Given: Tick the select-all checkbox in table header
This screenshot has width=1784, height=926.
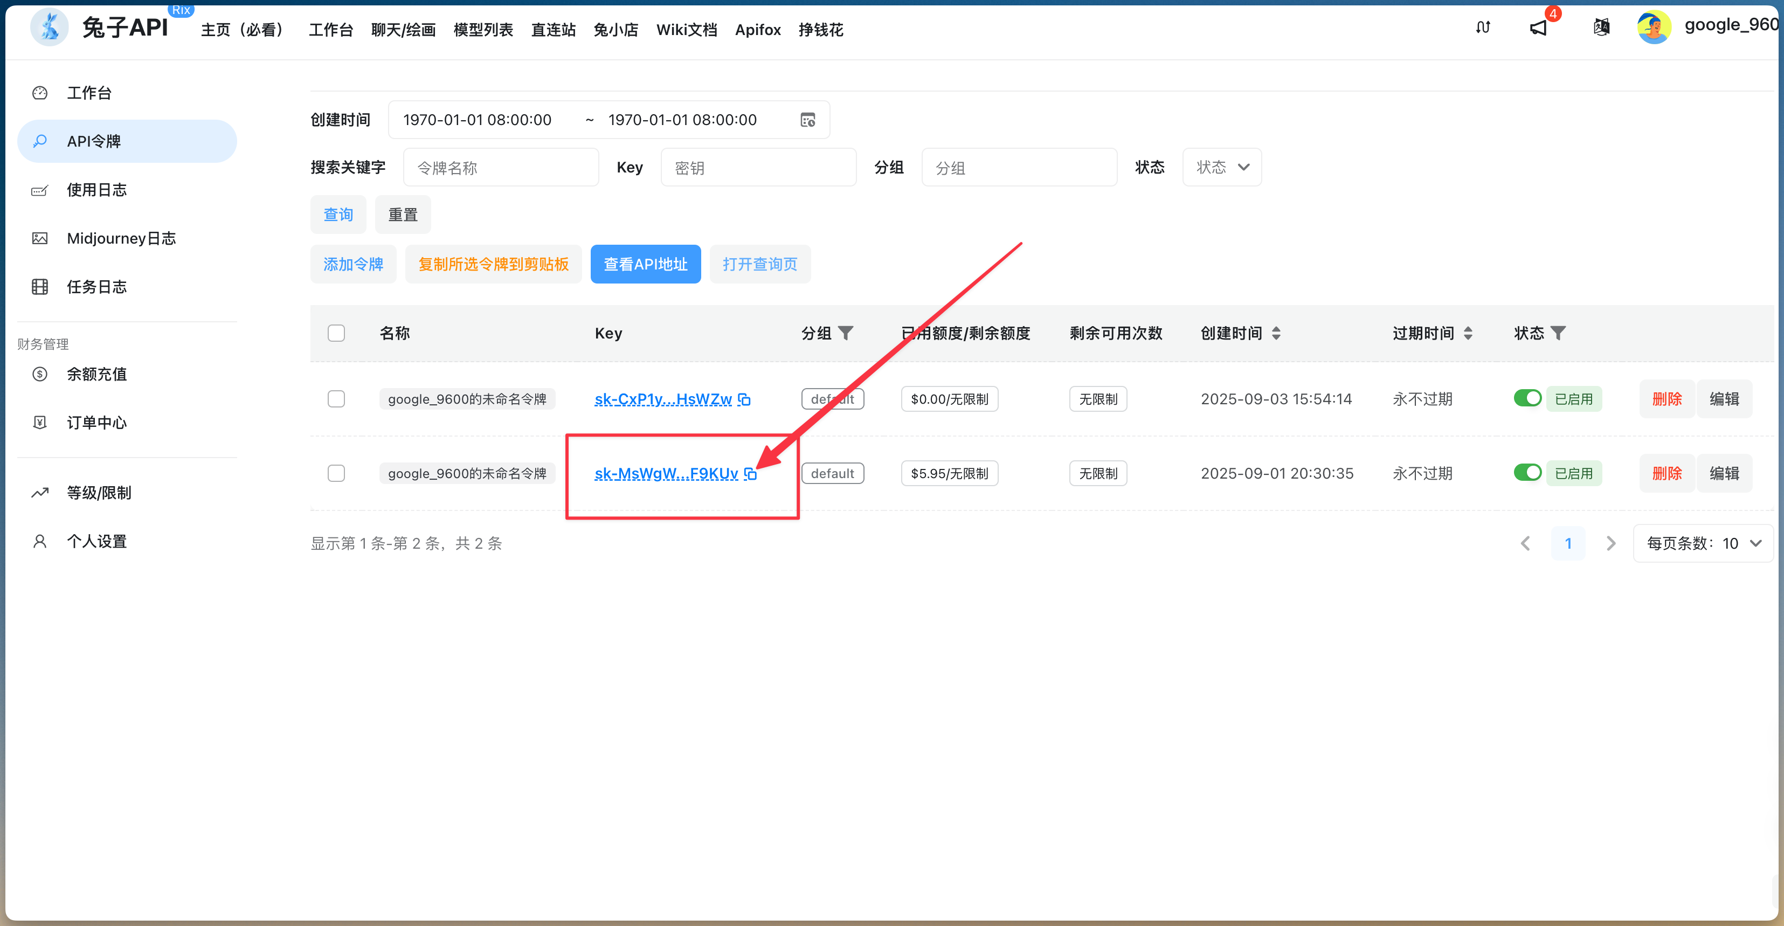Looking at the screenshot, I should (x=336, y=333).
